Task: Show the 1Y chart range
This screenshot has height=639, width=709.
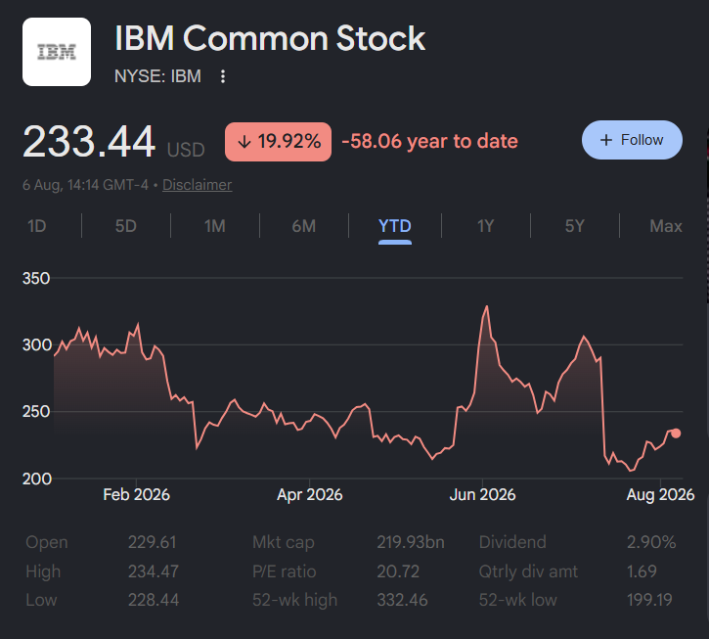Action: [486, 226]
